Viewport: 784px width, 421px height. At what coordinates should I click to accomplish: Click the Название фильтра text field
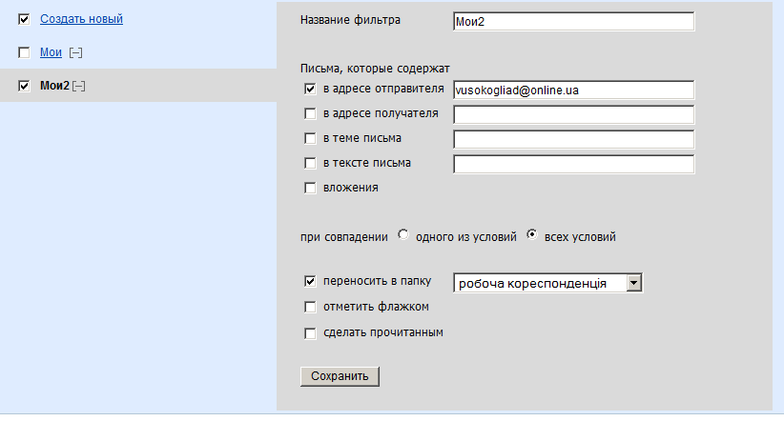(573, 22)
